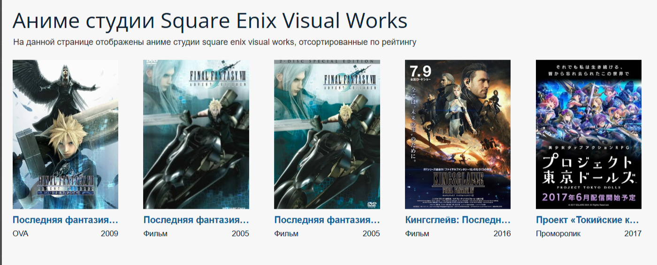The width and height of the screenshot is (657, 265).
Task: Click the «Фильм» label under the 2-Disc Special Edition entry
Action: 286,234
